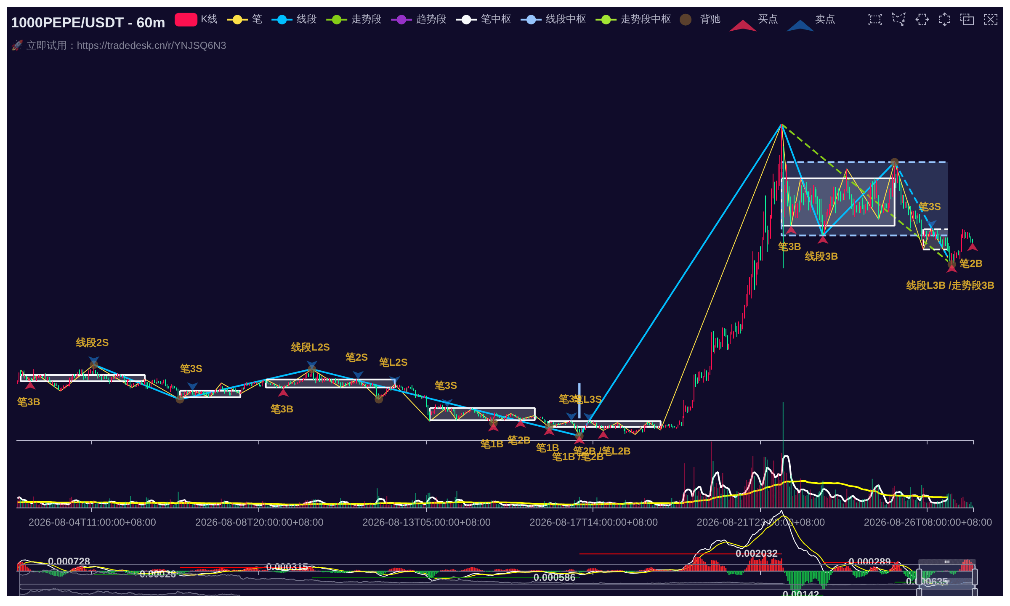Click the 笔2S sell-point label

(x=356, y=357)
